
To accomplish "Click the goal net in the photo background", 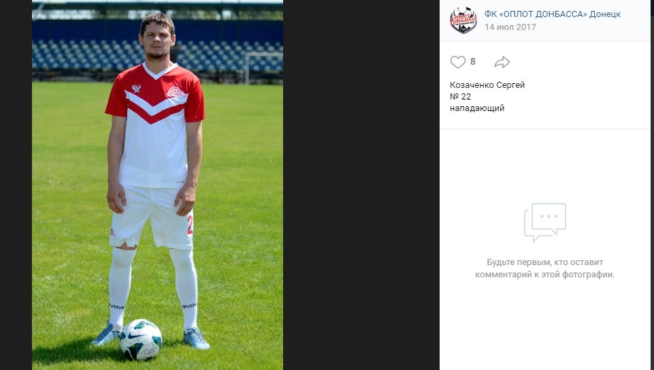I will (264, 63).
